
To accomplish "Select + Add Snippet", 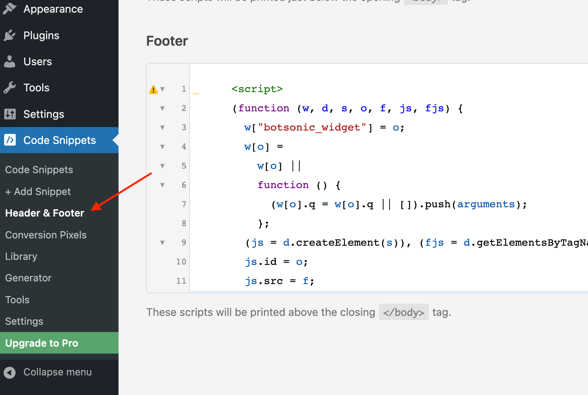I will (38, 191).
